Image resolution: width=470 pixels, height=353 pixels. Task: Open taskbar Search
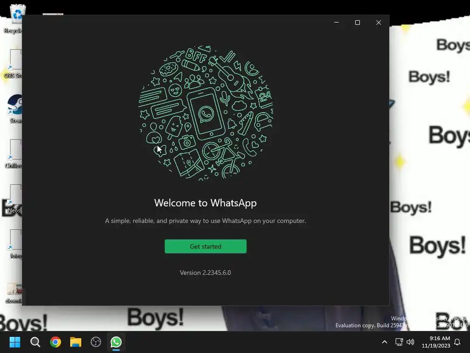[x=35, y=342]
